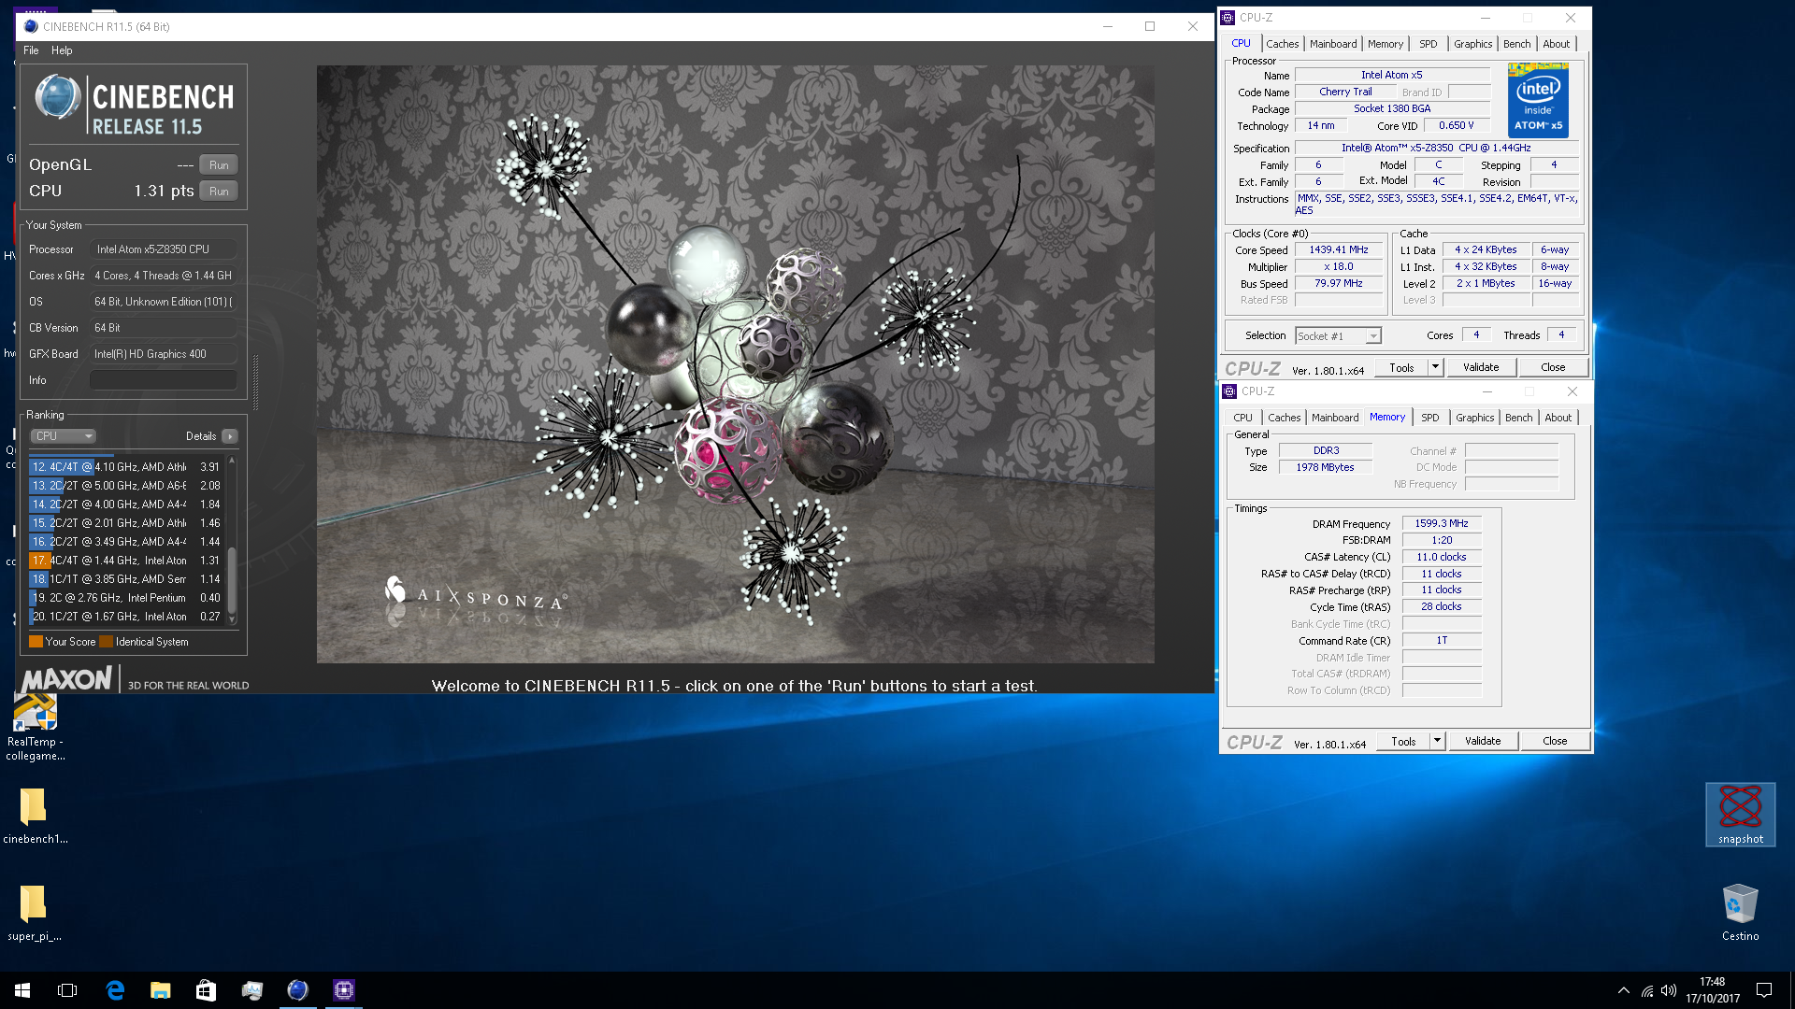The image size is (1795, 1009).
Task: Expand Tools dropdown arrow in top CPU-Z
Action: (x=1436, y=368)
